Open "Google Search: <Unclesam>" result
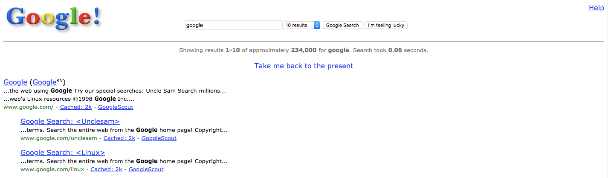The height and width of the screenshot is (178, 608). [70, 121]
